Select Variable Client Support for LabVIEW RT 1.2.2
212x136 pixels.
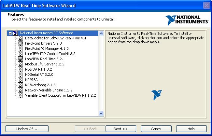pos(61,95)
